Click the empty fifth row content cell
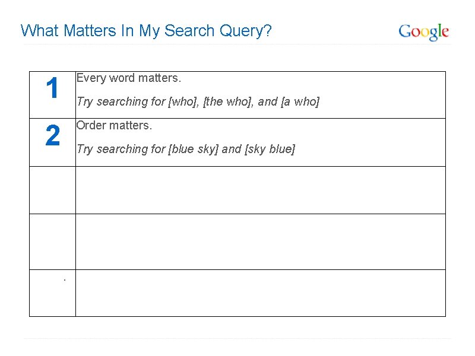The image size is (475, 356). pos(261,293)
